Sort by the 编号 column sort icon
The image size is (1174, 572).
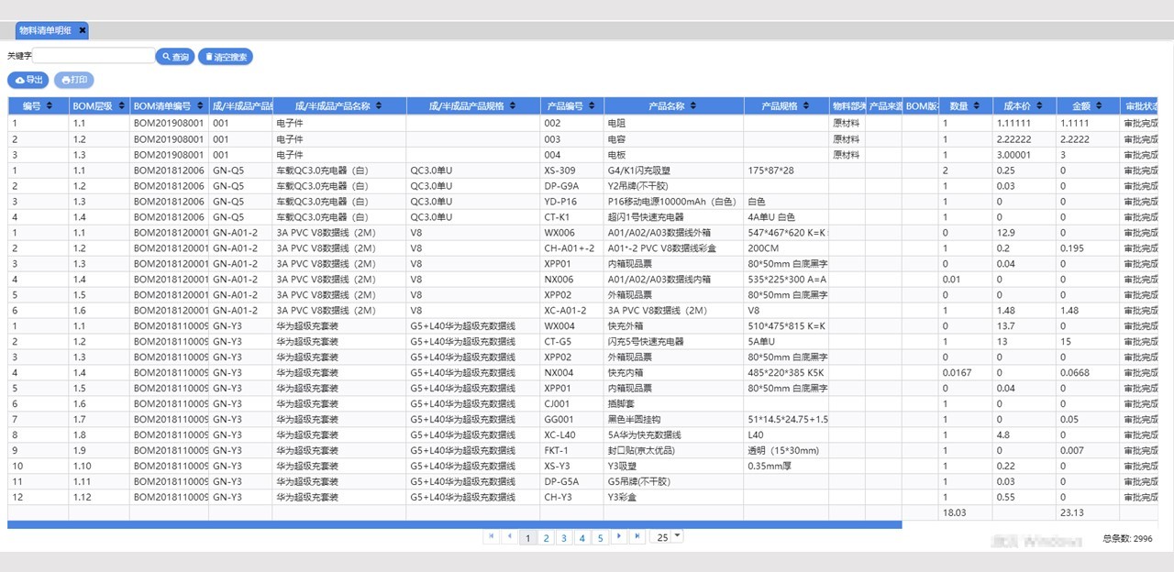pyautogui.click(x=50, y=106)
